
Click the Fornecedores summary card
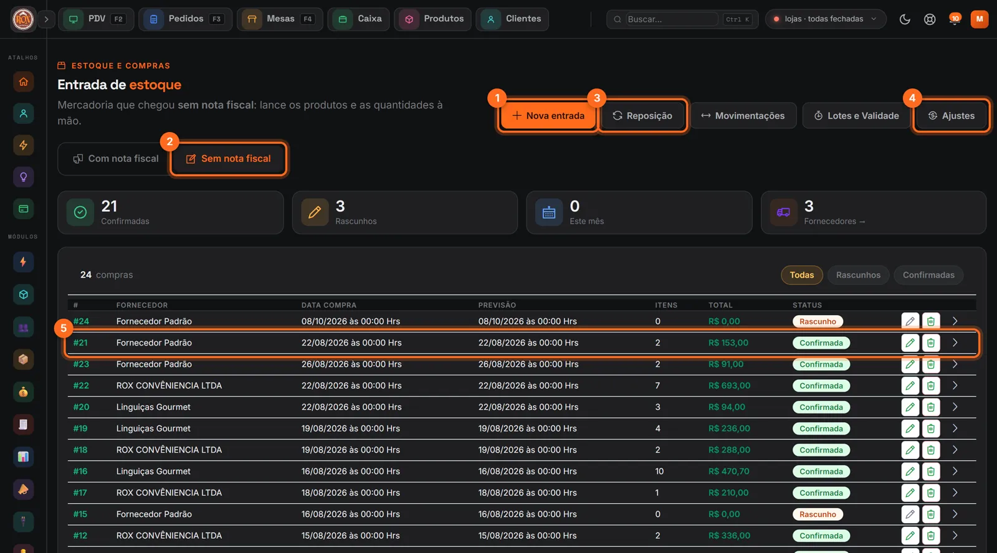pos(873,212)
